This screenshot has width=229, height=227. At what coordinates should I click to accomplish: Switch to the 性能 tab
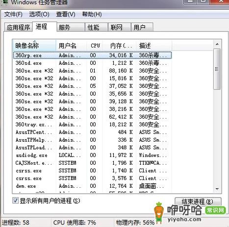97,27
